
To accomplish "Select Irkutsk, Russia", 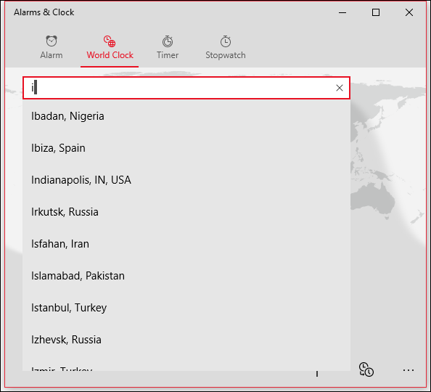I will click(x=186, y=212).
